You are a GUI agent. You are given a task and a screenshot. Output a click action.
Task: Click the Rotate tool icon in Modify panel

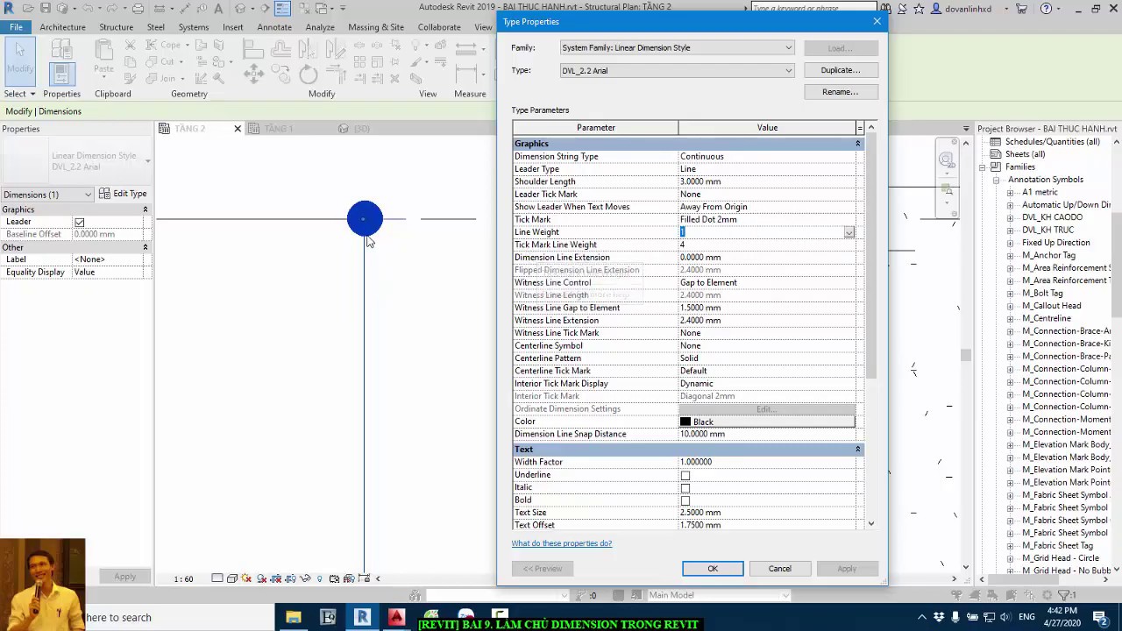click(309, 74)
